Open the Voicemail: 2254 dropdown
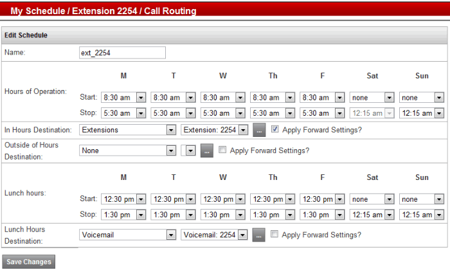The height and width of the screenshot is (270, 450). coord(214,235)
